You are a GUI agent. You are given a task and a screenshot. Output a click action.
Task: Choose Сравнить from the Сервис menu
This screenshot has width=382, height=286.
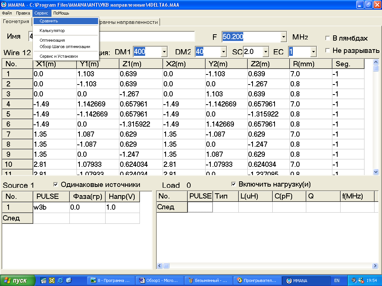tap(66, 21)
